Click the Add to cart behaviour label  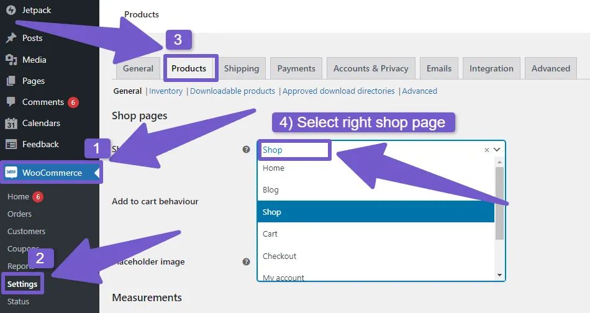tap(155, 201)
